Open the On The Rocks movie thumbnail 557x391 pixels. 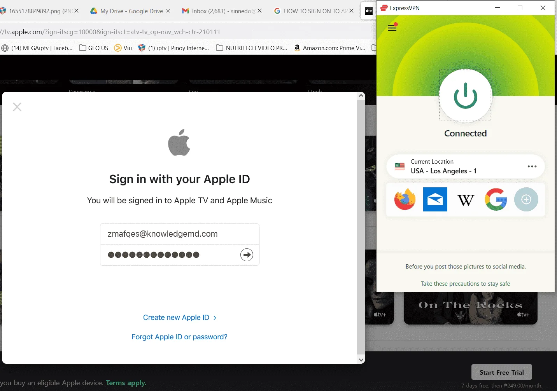[x=471, y=308]
